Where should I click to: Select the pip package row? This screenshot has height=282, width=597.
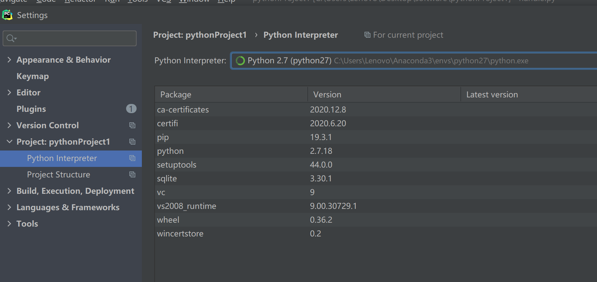click(x=376, y=137)
